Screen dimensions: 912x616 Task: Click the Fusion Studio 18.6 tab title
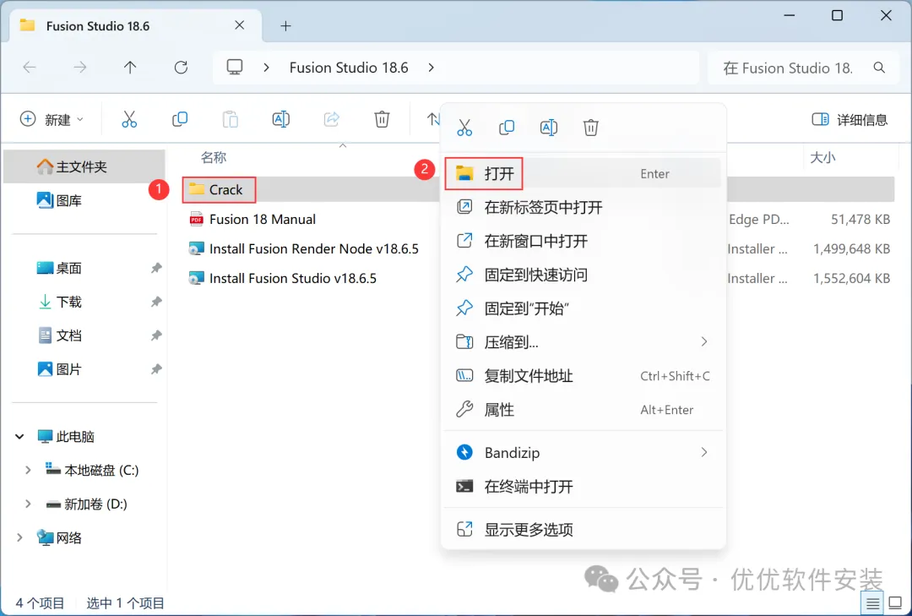point(98,25)
